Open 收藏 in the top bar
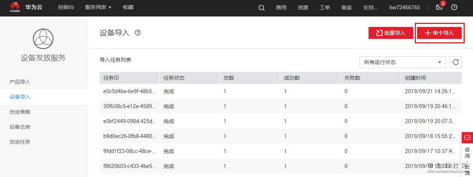Image resolution: width=473 pixels, height=177 pixels. [128, 7]
